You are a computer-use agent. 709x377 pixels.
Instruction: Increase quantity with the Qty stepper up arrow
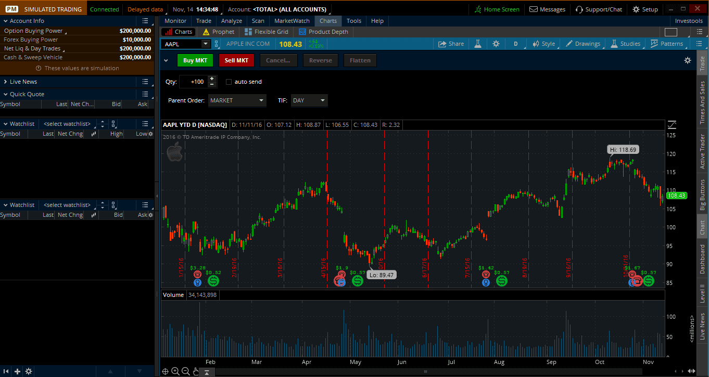(x=212, y=79)
